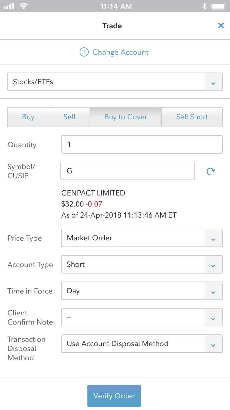The height and width of the screenshot is (410, 230).
Task: Refresh the symbol quote icon
Action: pyautogui.click(x=211, y=171)
